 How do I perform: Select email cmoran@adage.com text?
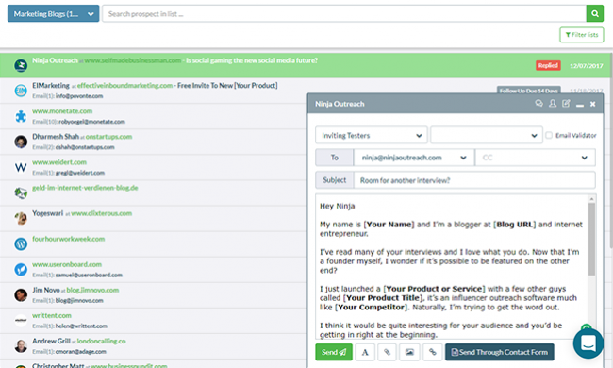pyautogui.click(x=80, y=352)
